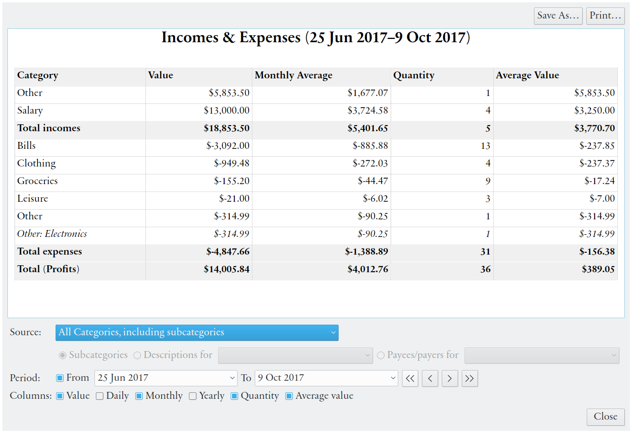Toggle the Quantity column checkbox

[x=234, y=396]
